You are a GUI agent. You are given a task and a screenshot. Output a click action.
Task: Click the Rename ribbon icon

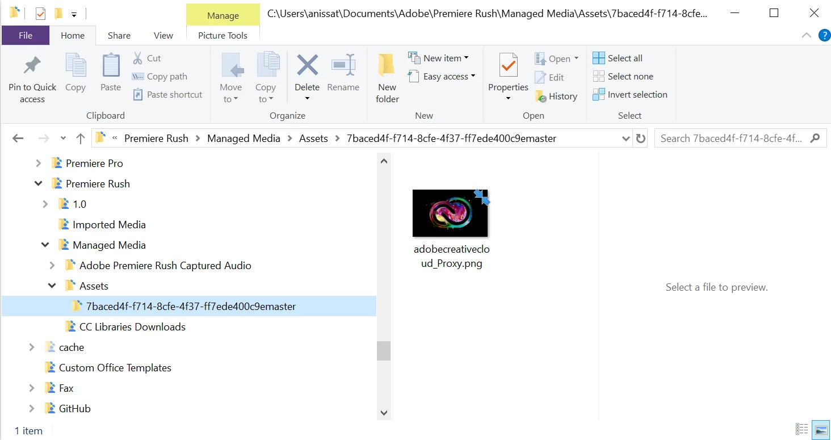pos(343,65)
